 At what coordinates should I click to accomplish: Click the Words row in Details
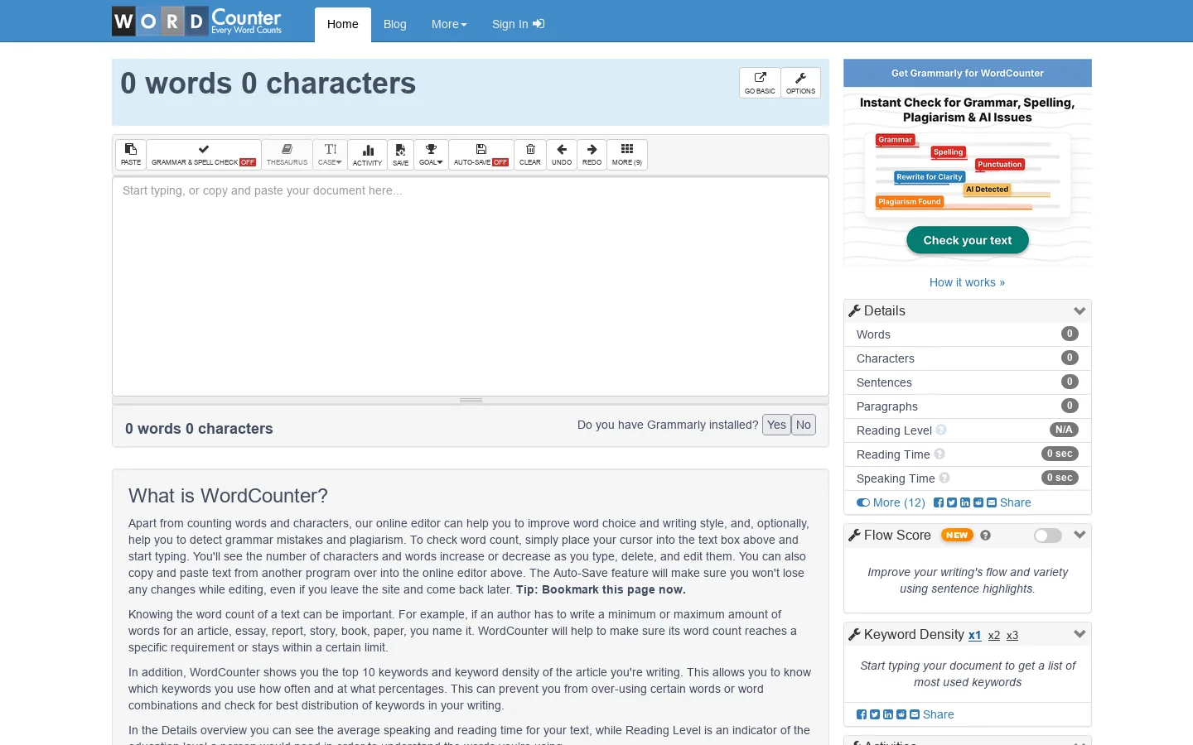(x=968, y=334)
